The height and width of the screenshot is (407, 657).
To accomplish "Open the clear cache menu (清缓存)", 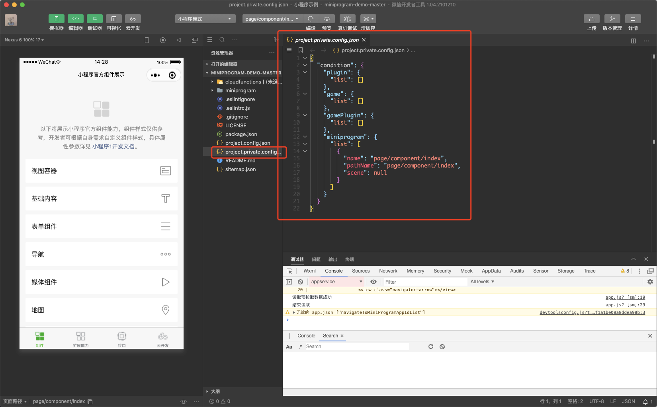I will tap(368, 19).
